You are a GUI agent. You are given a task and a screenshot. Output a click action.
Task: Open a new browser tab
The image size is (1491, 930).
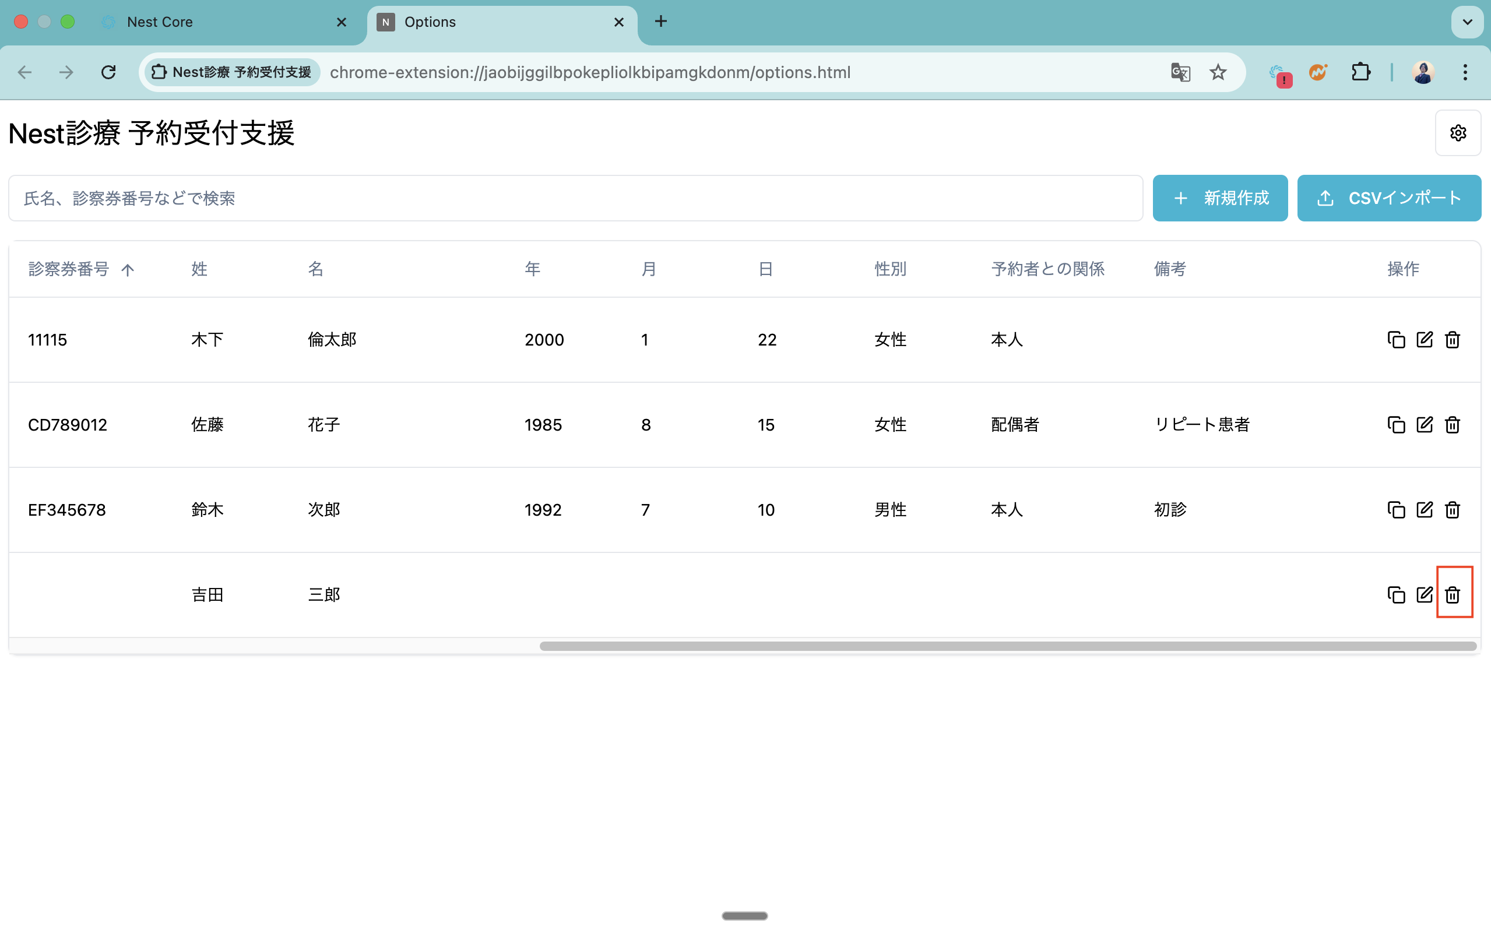pyautogui.click(x=660, y=22)
